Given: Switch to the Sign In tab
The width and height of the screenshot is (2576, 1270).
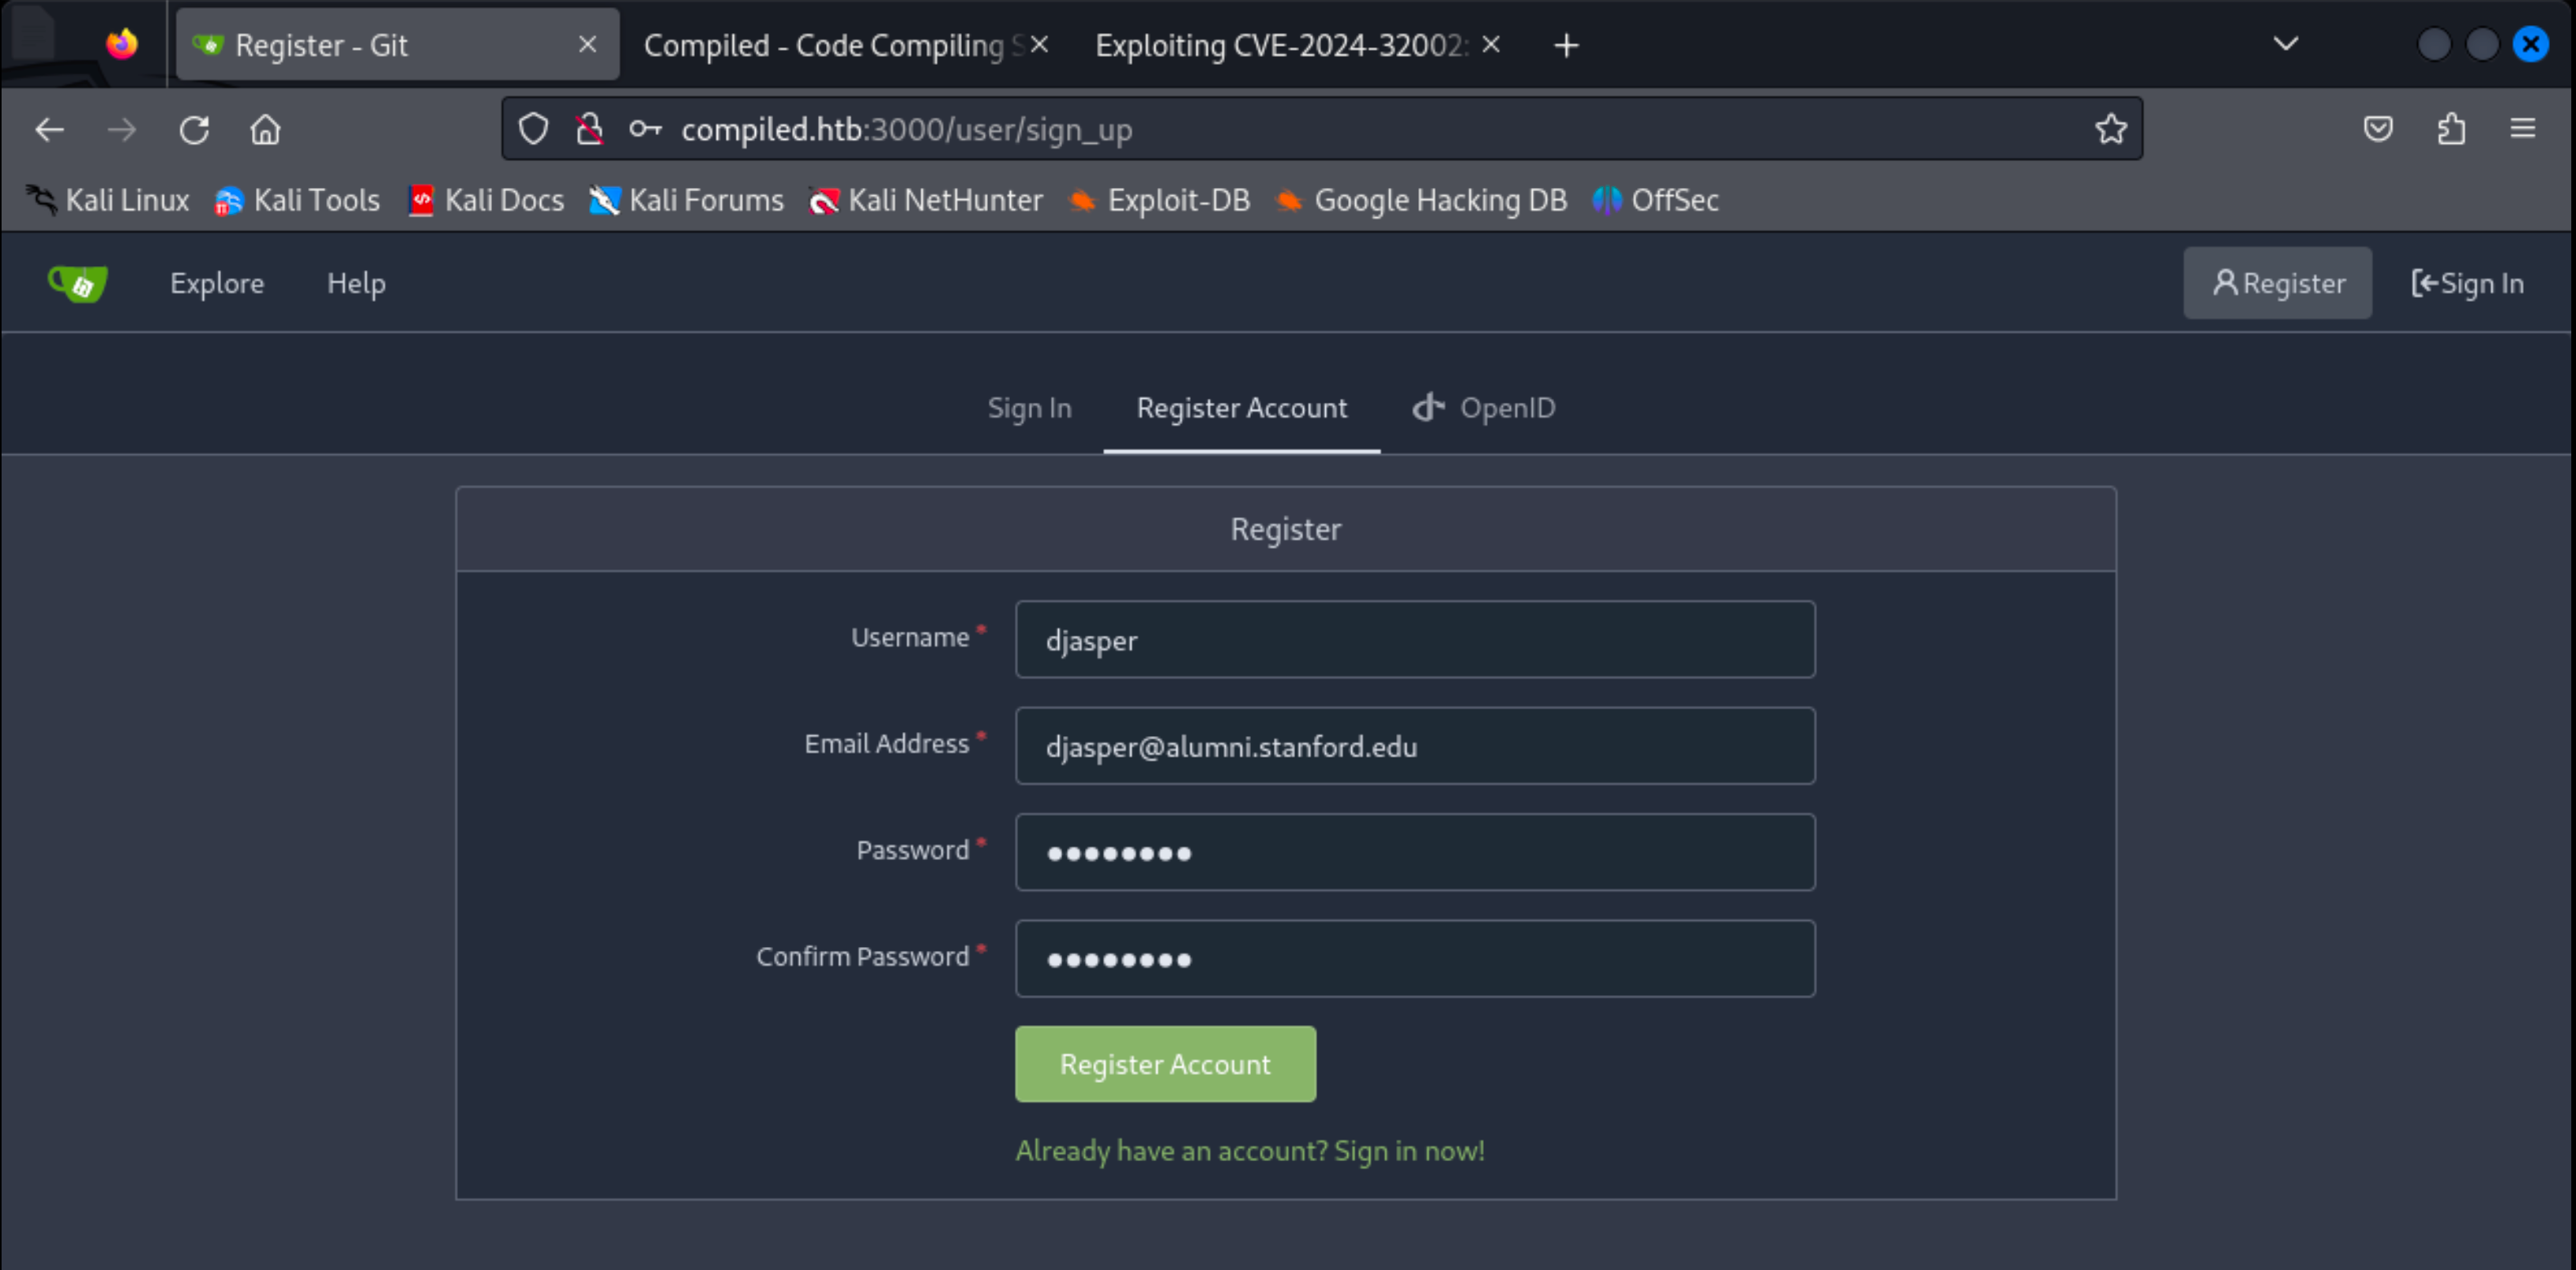Looking at the screenshot, I should click(x=1029, y=408).
